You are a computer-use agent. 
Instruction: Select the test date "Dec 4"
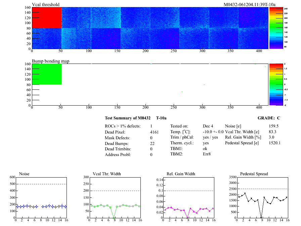click(208, 126)
